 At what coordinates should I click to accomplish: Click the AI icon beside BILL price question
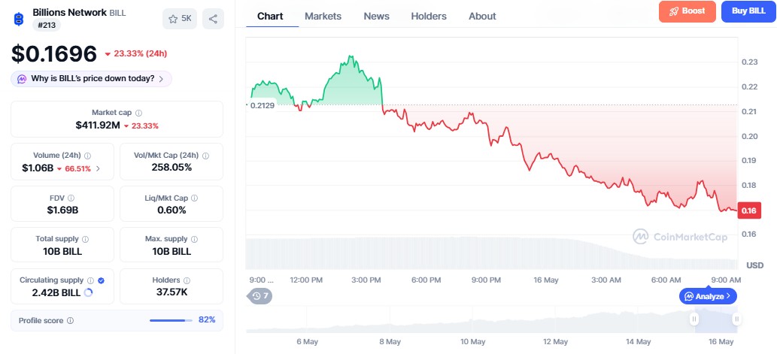click(x=22, y=79)
